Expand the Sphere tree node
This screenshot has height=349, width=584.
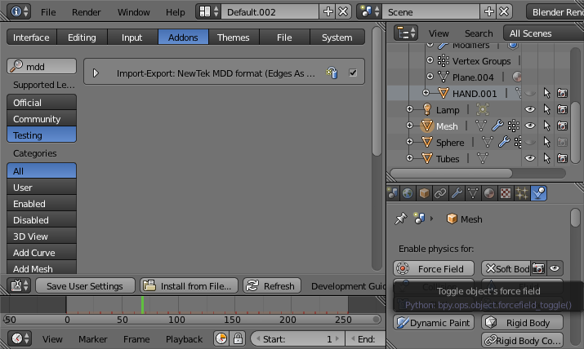409,142
